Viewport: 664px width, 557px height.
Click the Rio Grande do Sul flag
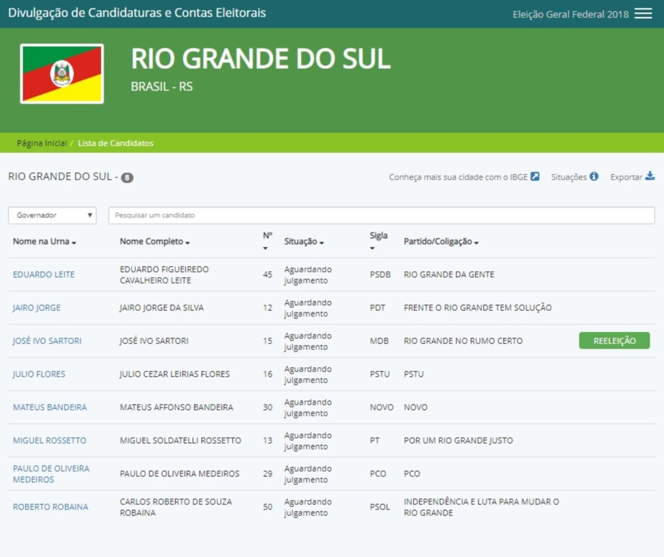[62, 73]
